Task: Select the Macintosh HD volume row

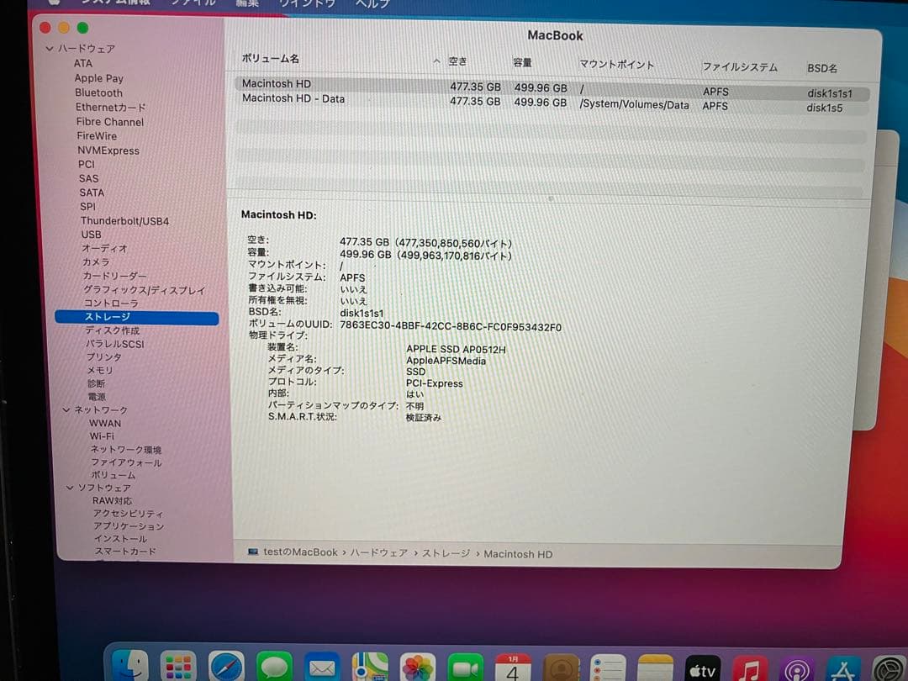Action: coord(552,87)
